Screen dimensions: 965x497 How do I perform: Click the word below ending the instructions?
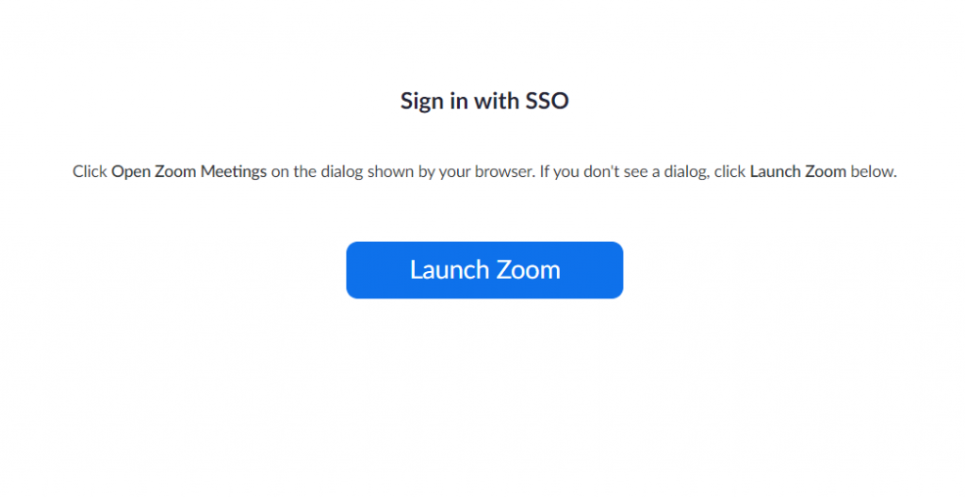874,171
